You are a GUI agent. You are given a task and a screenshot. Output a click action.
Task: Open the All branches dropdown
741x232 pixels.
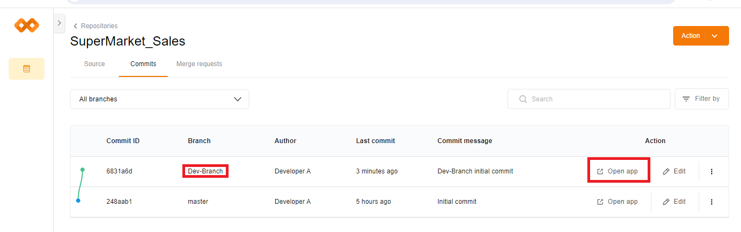point(160,99)
